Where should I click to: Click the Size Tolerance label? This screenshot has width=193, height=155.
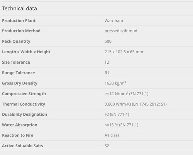tap(16, 62)
